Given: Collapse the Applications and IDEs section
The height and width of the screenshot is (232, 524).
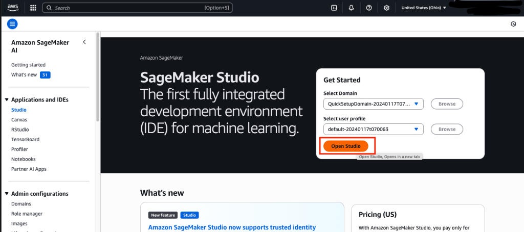Looking at the screenshot, I should [7, 100].
